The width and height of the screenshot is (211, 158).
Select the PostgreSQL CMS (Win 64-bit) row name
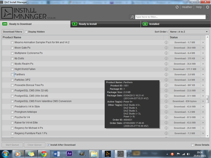(x=31, y=96)
